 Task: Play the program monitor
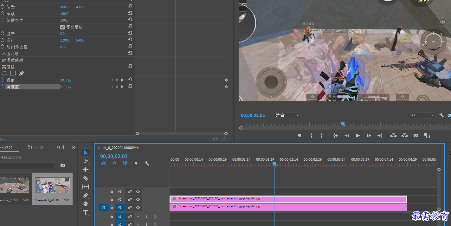coord(358,135)
